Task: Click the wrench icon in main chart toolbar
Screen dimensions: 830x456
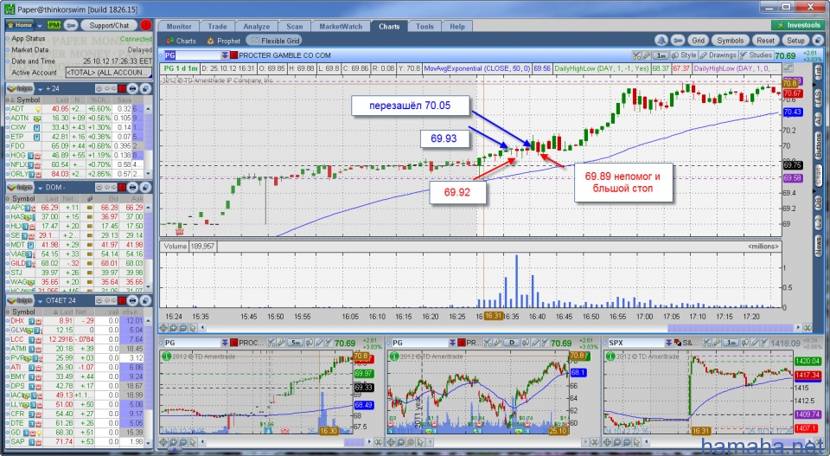Action: 646,55
